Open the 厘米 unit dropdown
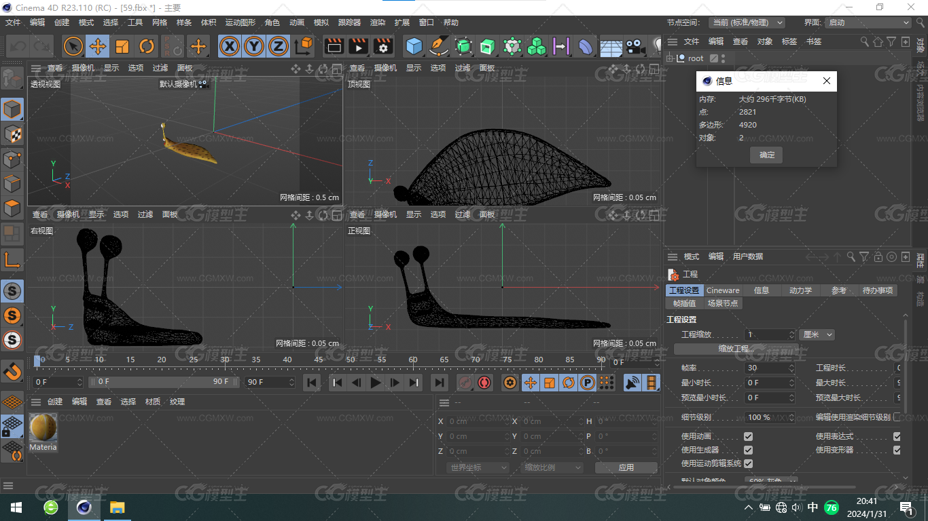 (817, 334)
